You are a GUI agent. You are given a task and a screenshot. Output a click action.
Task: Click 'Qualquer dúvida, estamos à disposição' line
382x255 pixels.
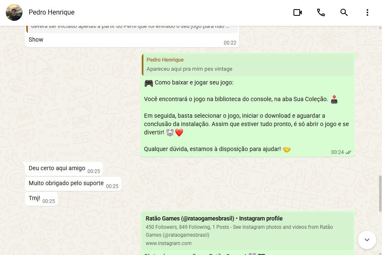click(212, 149)
